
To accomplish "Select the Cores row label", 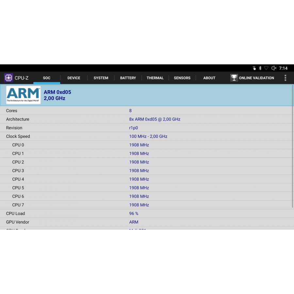I will click(12, 111).
